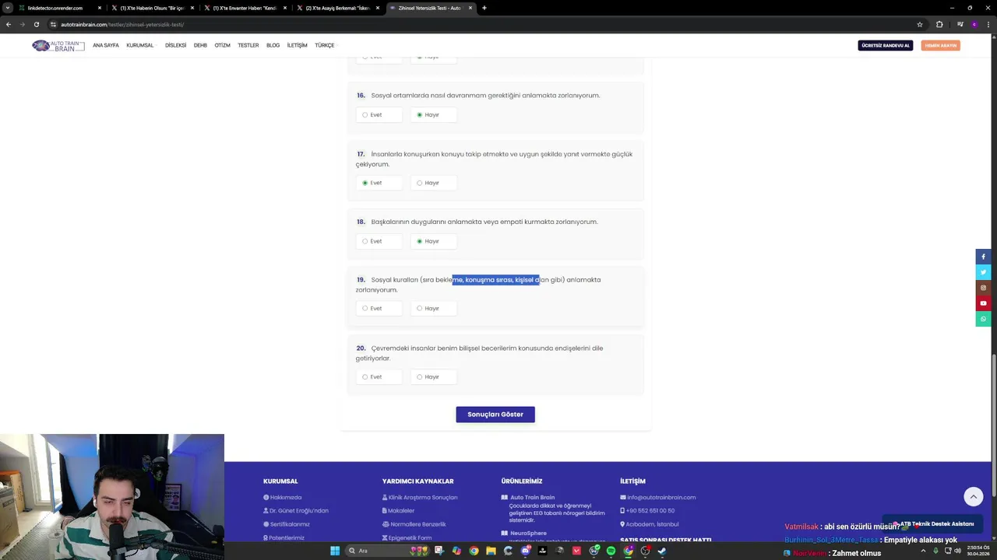The height and width of the screenshot is (560, 997).
Task: Open a new browser tab with plus
Action: 484,8
